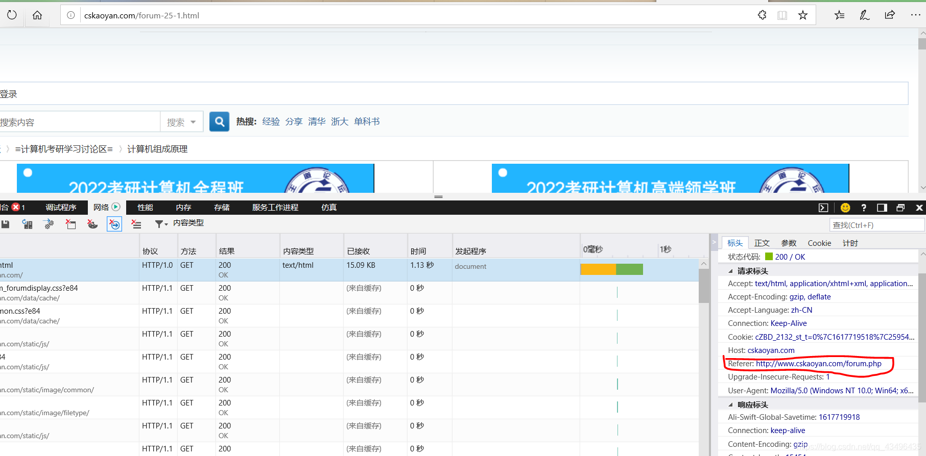The image size is (926, 456).
Task: Show the console pane toggle icon
Action: pos(823,208)
